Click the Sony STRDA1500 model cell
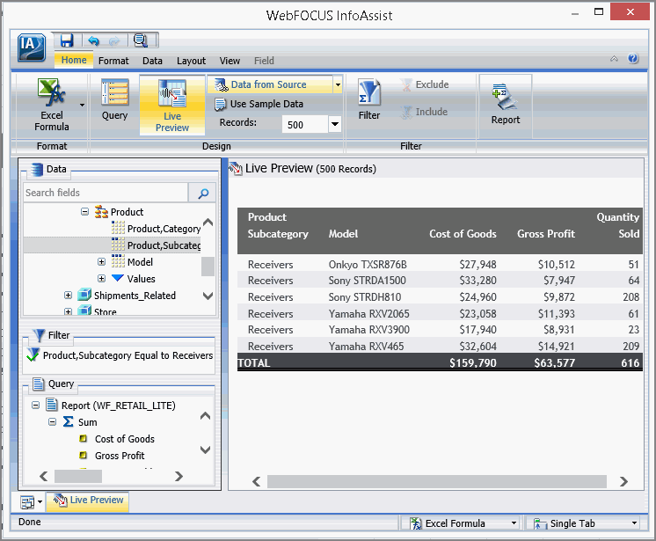 368,281
